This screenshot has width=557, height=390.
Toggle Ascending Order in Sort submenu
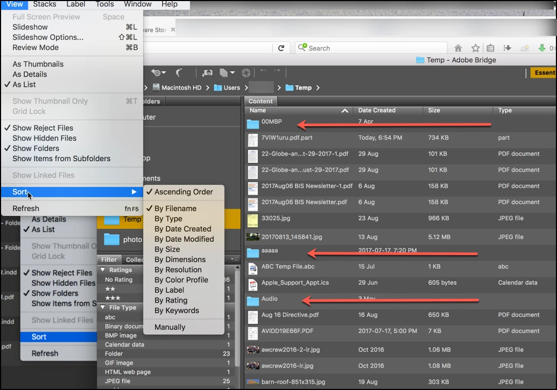[184, 192]
